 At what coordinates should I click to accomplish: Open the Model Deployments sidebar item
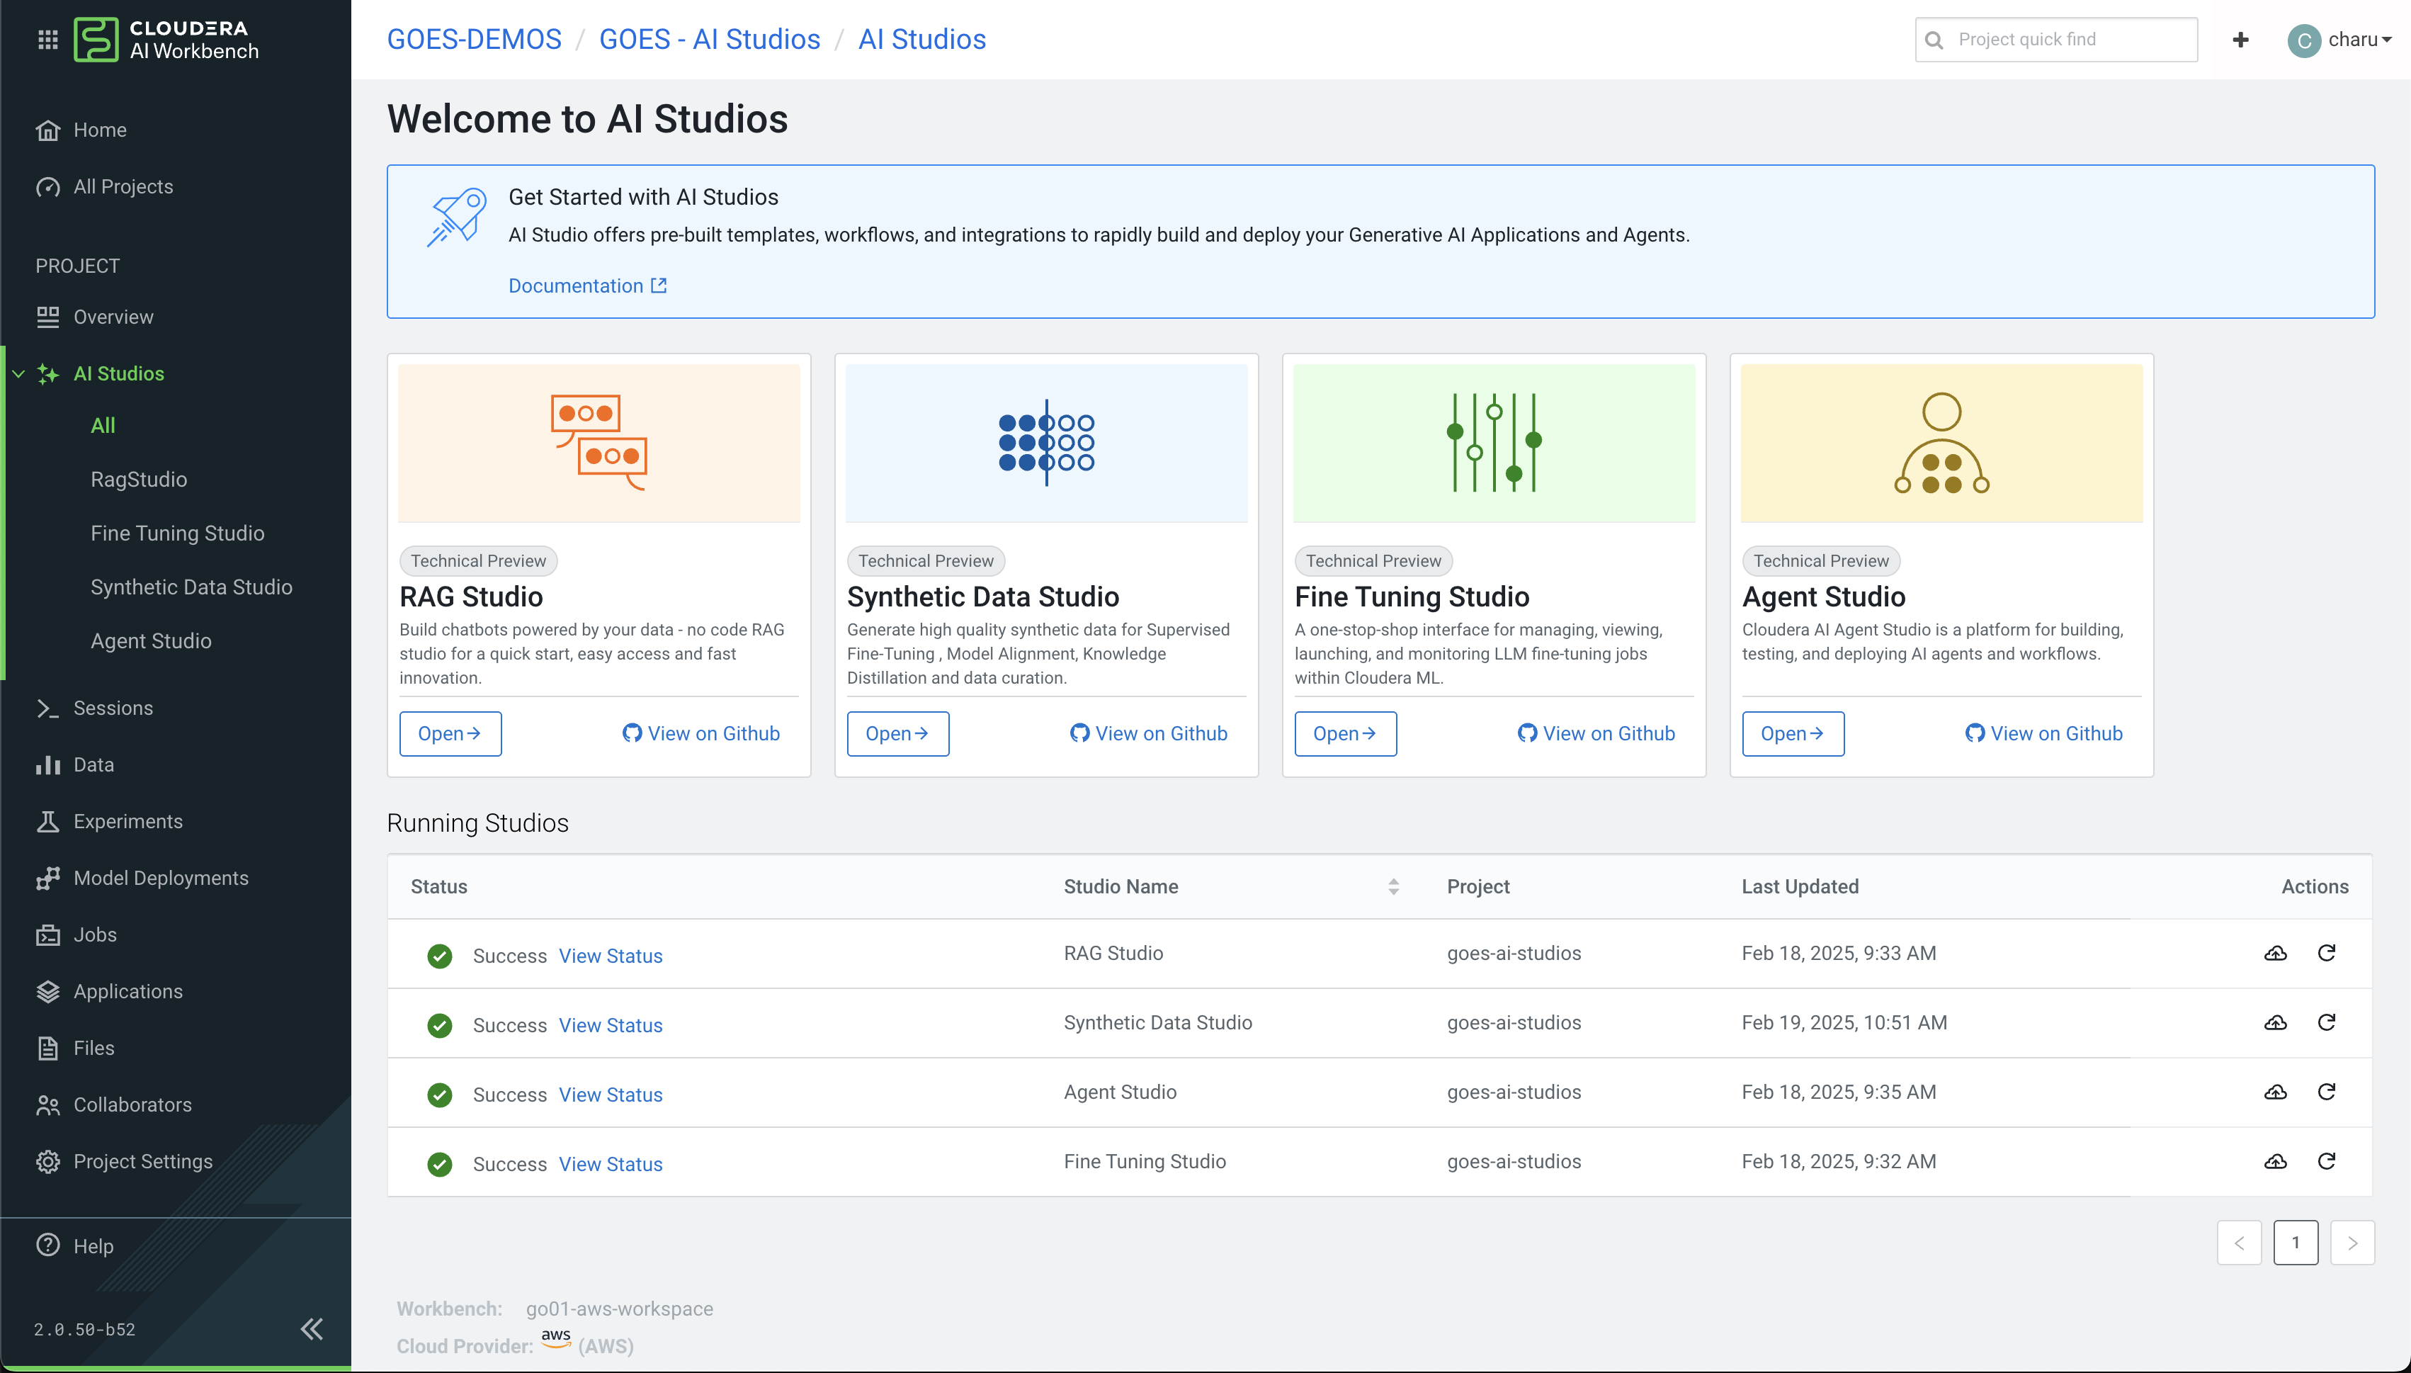click(160, 878)
